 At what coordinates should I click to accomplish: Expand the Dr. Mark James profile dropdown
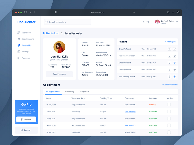pos(177,22)
